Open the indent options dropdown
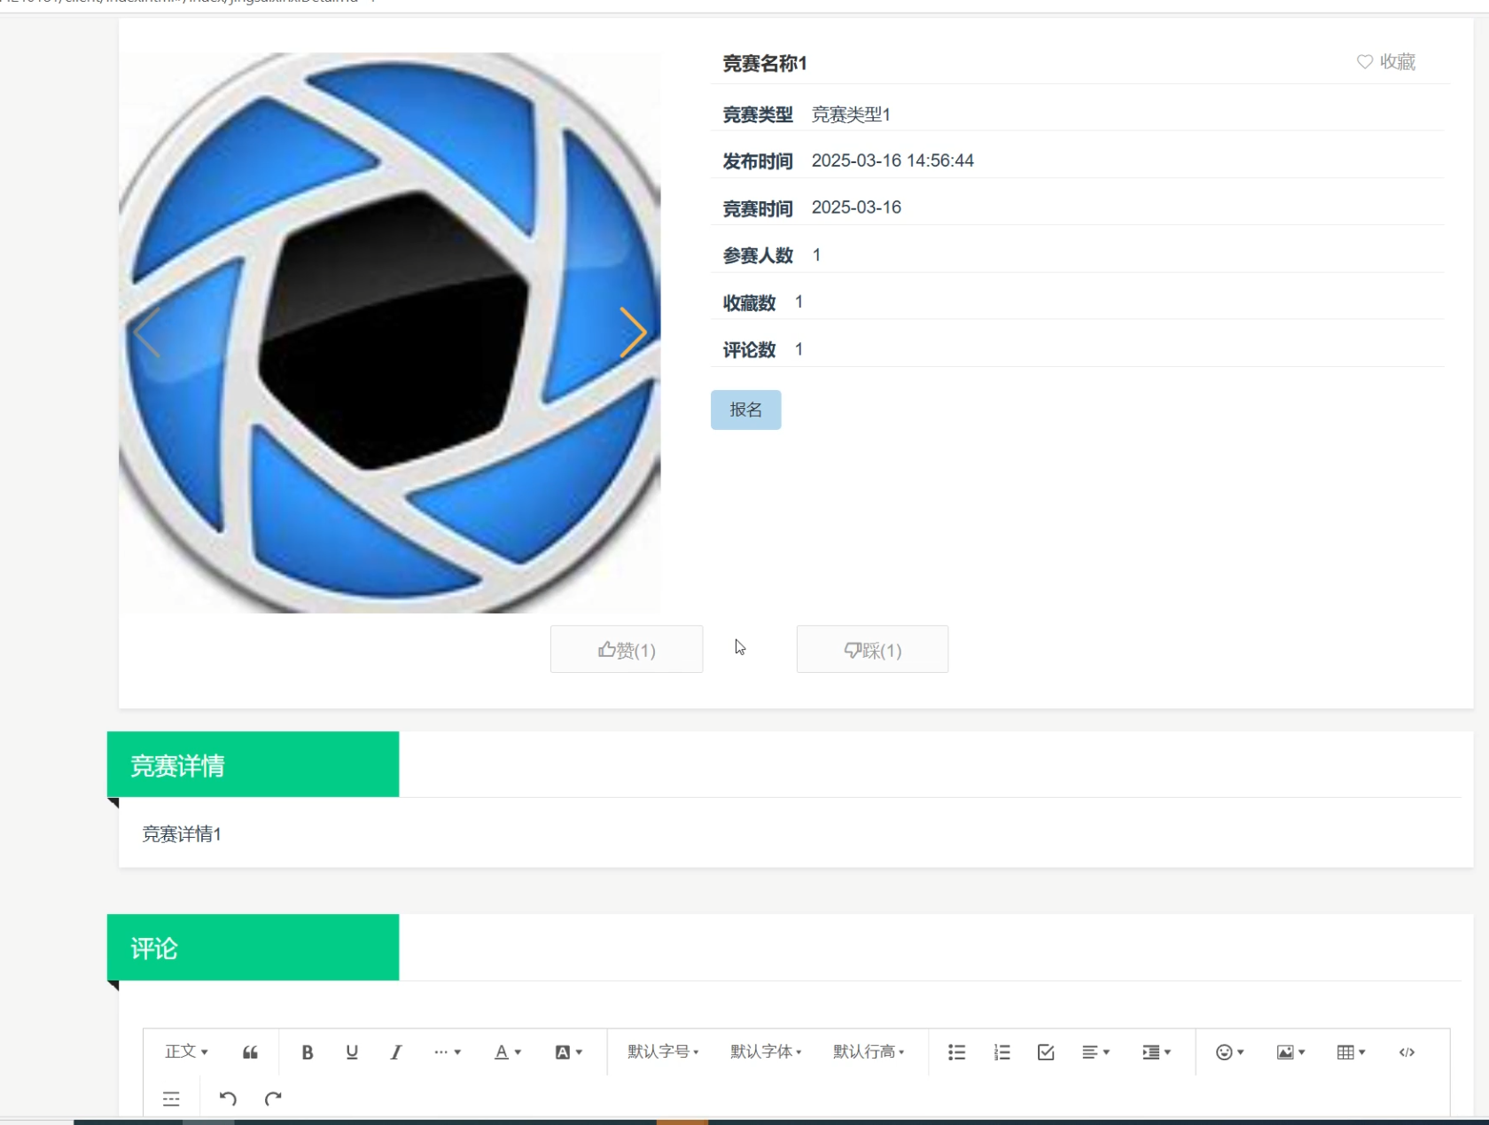Viewport: 1489px width, 1125px height. [x=1157, y=1052]
